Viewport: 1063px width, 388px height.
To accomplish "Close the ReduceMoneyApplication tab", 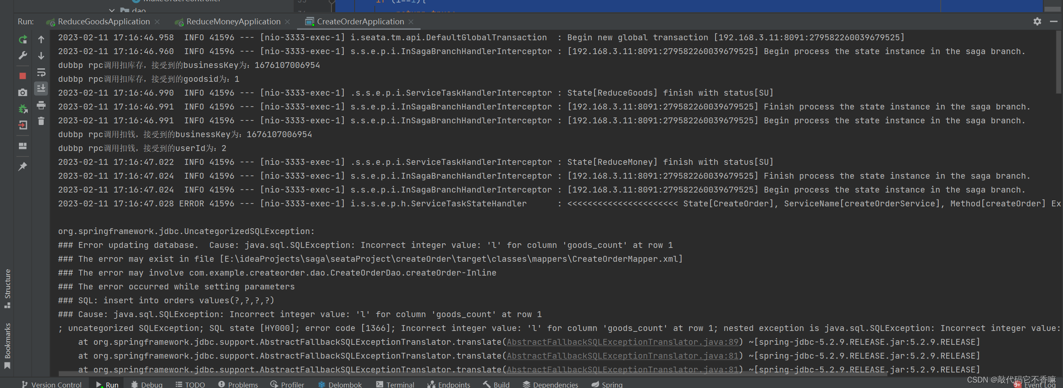I will [287, 22].
